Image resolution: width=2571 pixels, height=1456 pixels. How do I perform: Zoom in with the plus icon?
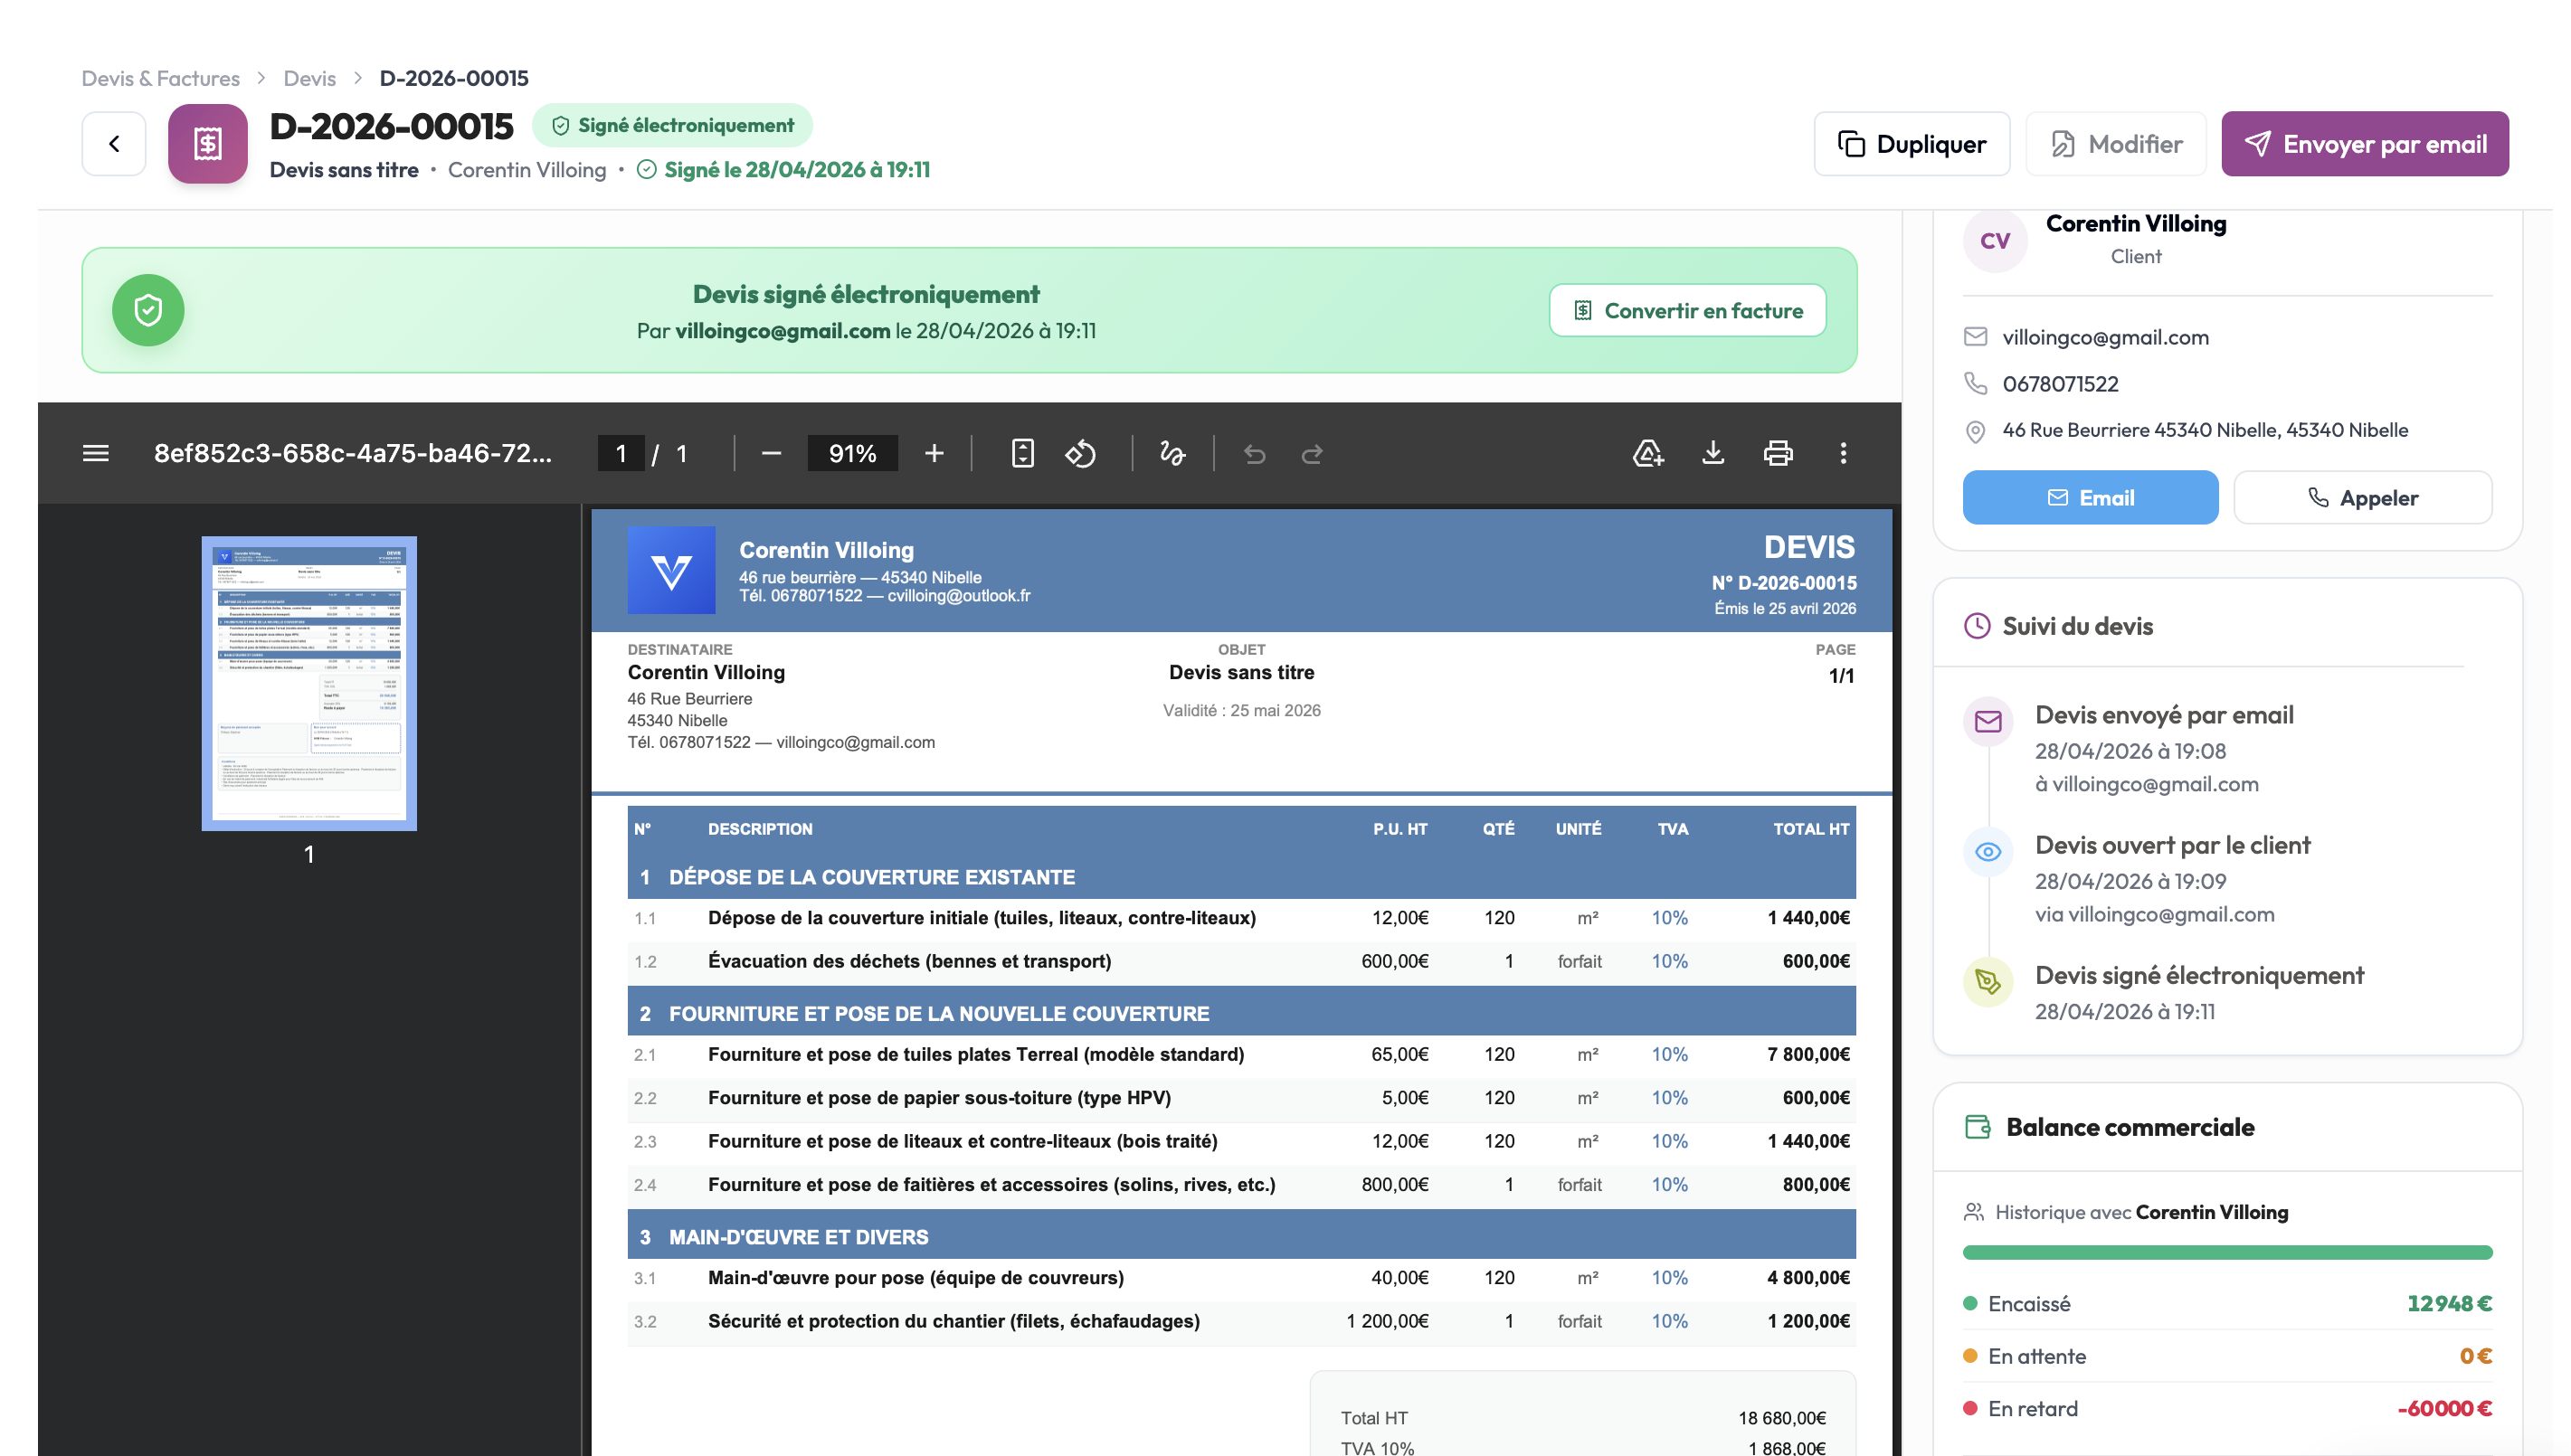pyautogui.click(x=934, y=454)
